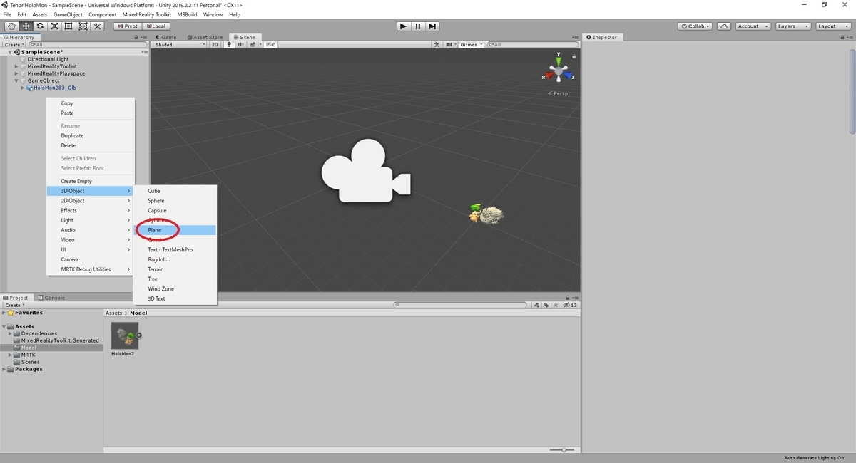
Task: Select the combined Transform tool
Action: [x=83, y=26]
